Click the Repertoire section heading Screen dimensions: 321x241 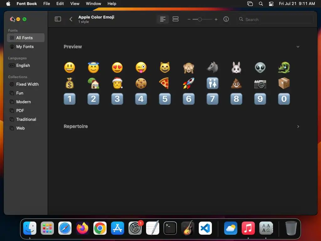(76, 126)
